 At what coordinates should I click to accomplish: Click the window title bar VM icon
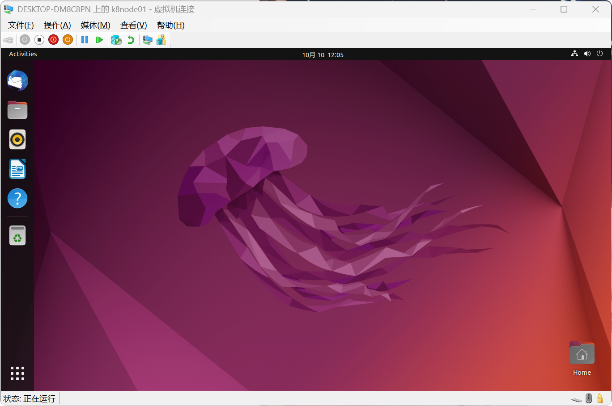pos(8,9)
